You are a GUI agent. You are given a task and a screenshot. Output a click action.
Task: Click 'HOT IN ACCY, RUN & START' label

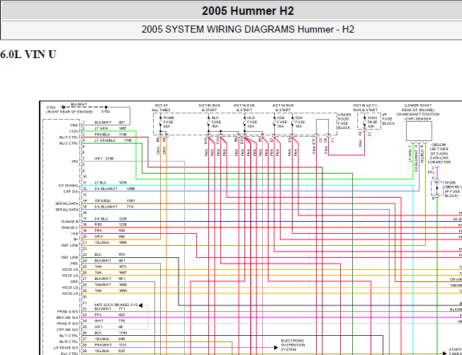pos(366,108)
